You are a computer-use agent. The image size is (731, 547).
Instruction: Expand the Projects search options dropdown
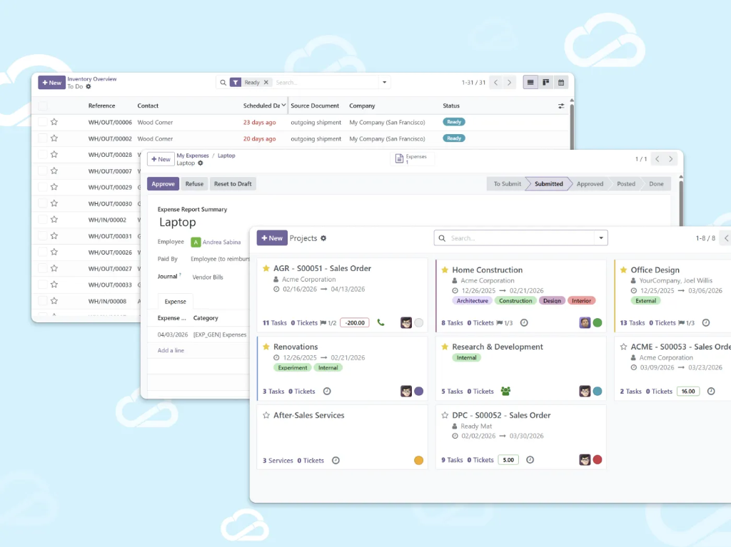point(602,238)
